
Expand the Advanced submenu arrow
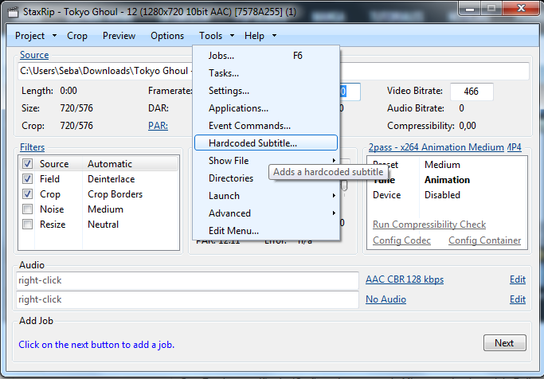tap(334, 213)
